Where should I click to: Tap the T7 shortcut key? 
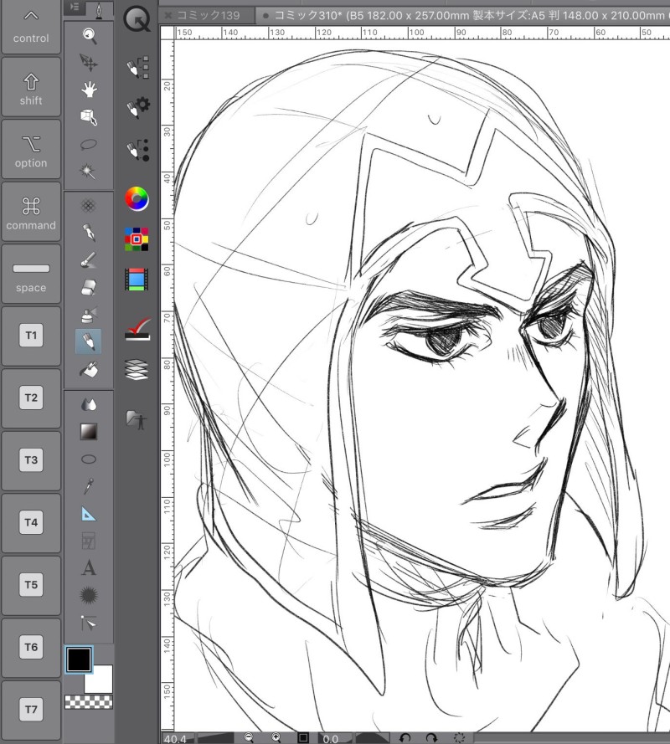tap(31, 711)
